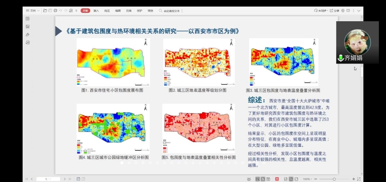Screen dimensions: 386x182
Task: Toggle two-page view mode
Action: [x=268, y=179]
